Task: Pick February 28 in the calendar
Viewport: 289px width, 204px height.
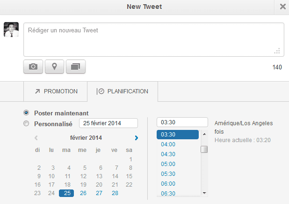Action: click(x=115, y=193)
